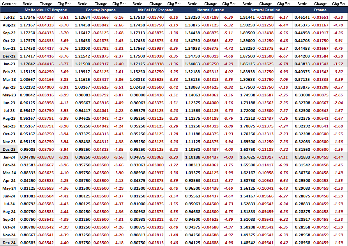Click Apr-23 Conway Propane settle 1.03167
The image size is (348, 246).
(82, 87)
